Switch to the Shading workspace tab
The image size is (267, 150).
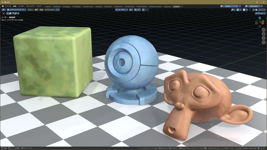tap(99, 7)
